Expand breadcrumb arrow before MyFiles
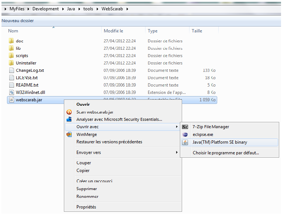The height and width of the screenshot is (214, 284). coord(6,9)
